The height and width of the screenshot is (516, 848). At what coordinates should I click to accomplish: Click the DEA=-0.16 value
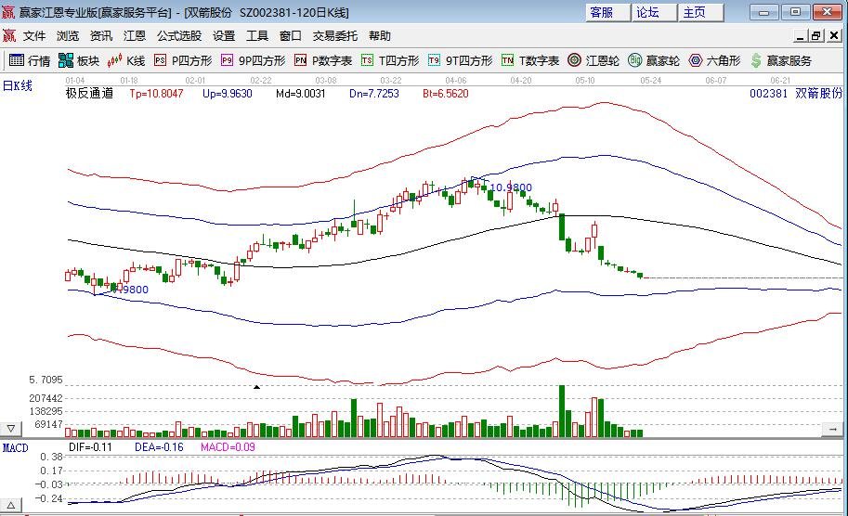(159, 447)
